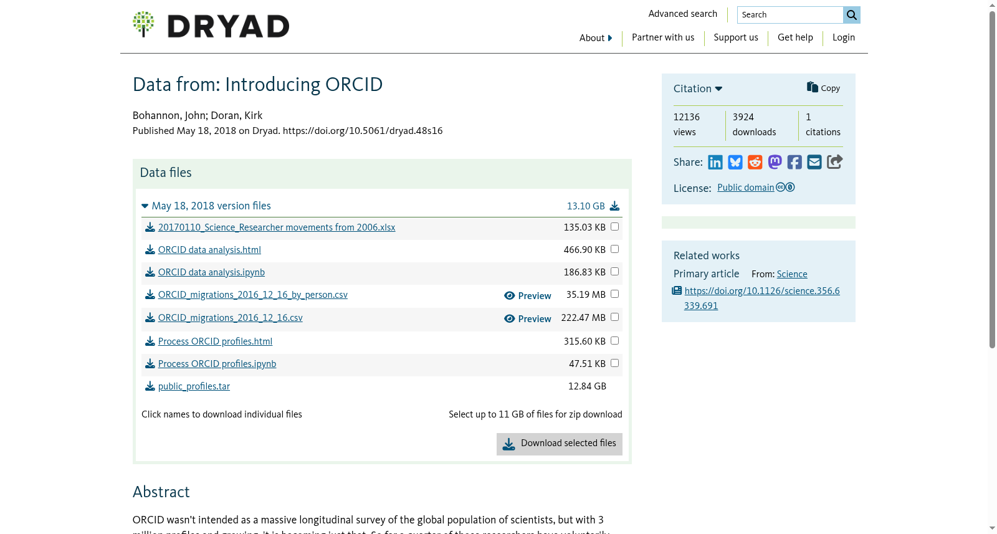Download icon beside ORCID data analysis.html
997x534 pixels.
coord(150,250)
